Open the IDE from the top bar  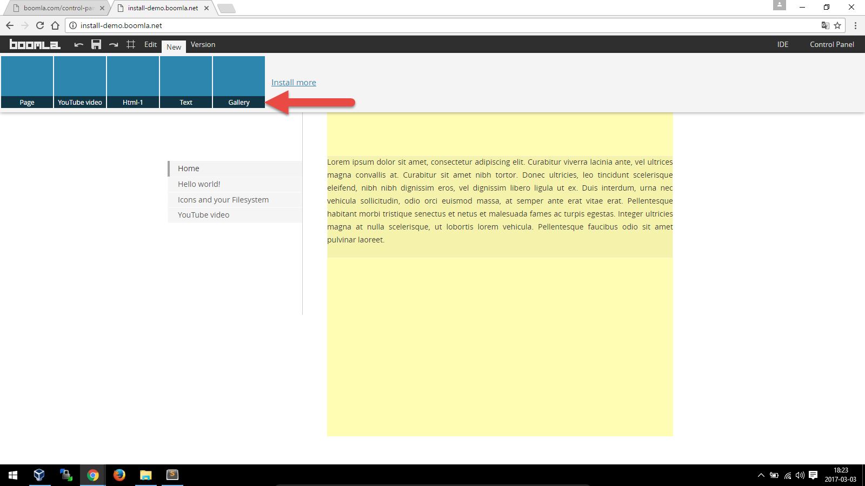click(782, 45)
